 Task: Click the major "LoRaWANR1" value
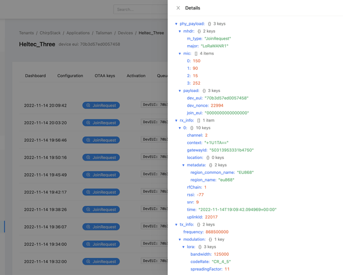[214, 46]
